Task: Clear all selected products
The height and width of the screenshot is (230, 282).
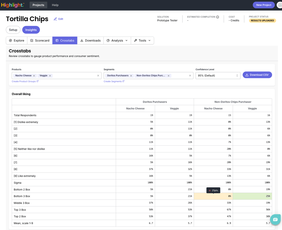Action: (98, 75)
